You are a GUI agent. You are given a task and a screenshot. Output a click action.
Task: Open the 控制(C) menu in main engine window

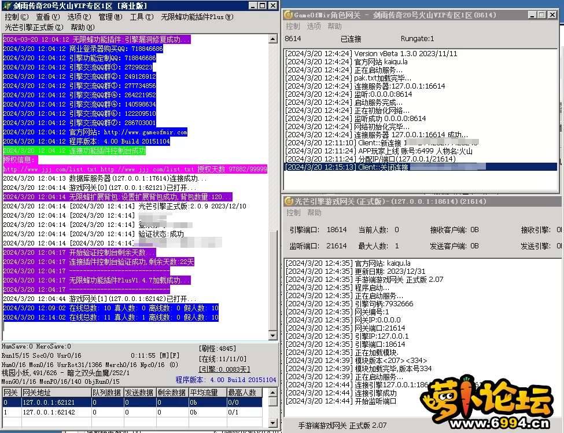[17, 17]
